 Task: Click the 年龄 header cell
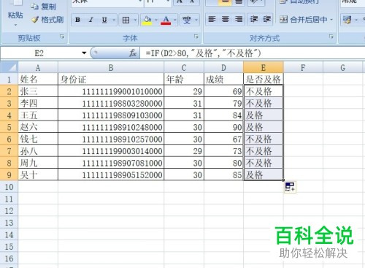coord(184,80)
